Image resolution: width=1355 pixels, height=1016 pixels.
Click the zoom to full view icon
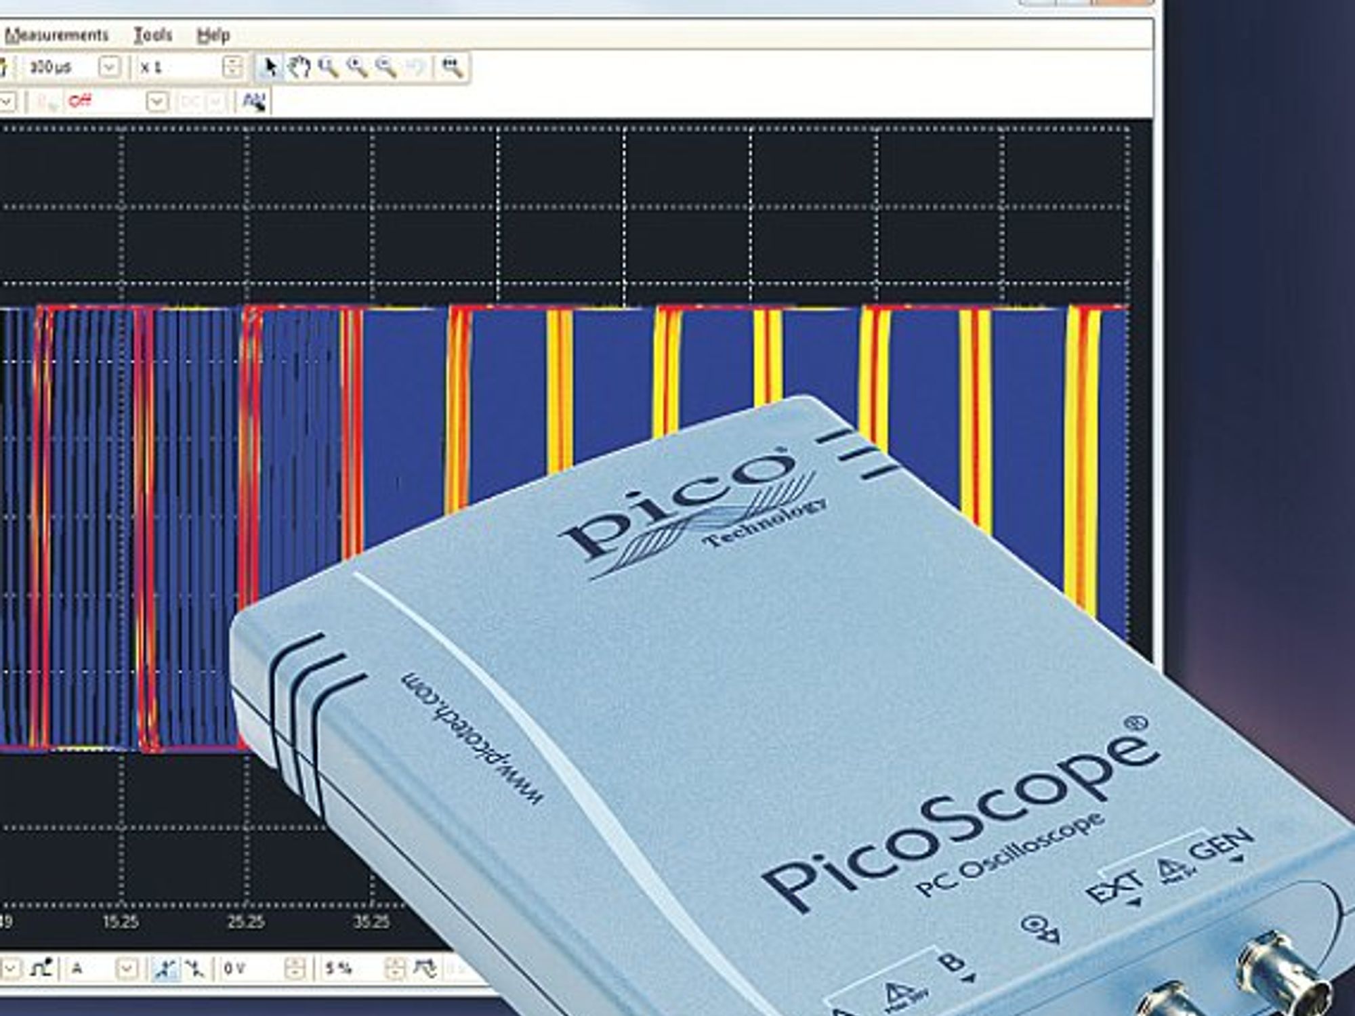click(452, 67)
